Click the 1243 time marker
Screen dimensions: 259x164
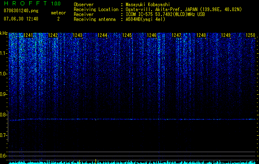click(77, 35)
